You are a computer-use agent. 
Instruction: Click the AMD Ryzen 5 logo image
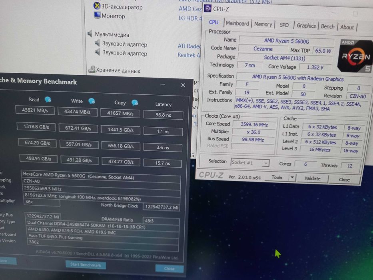point(355,56)
